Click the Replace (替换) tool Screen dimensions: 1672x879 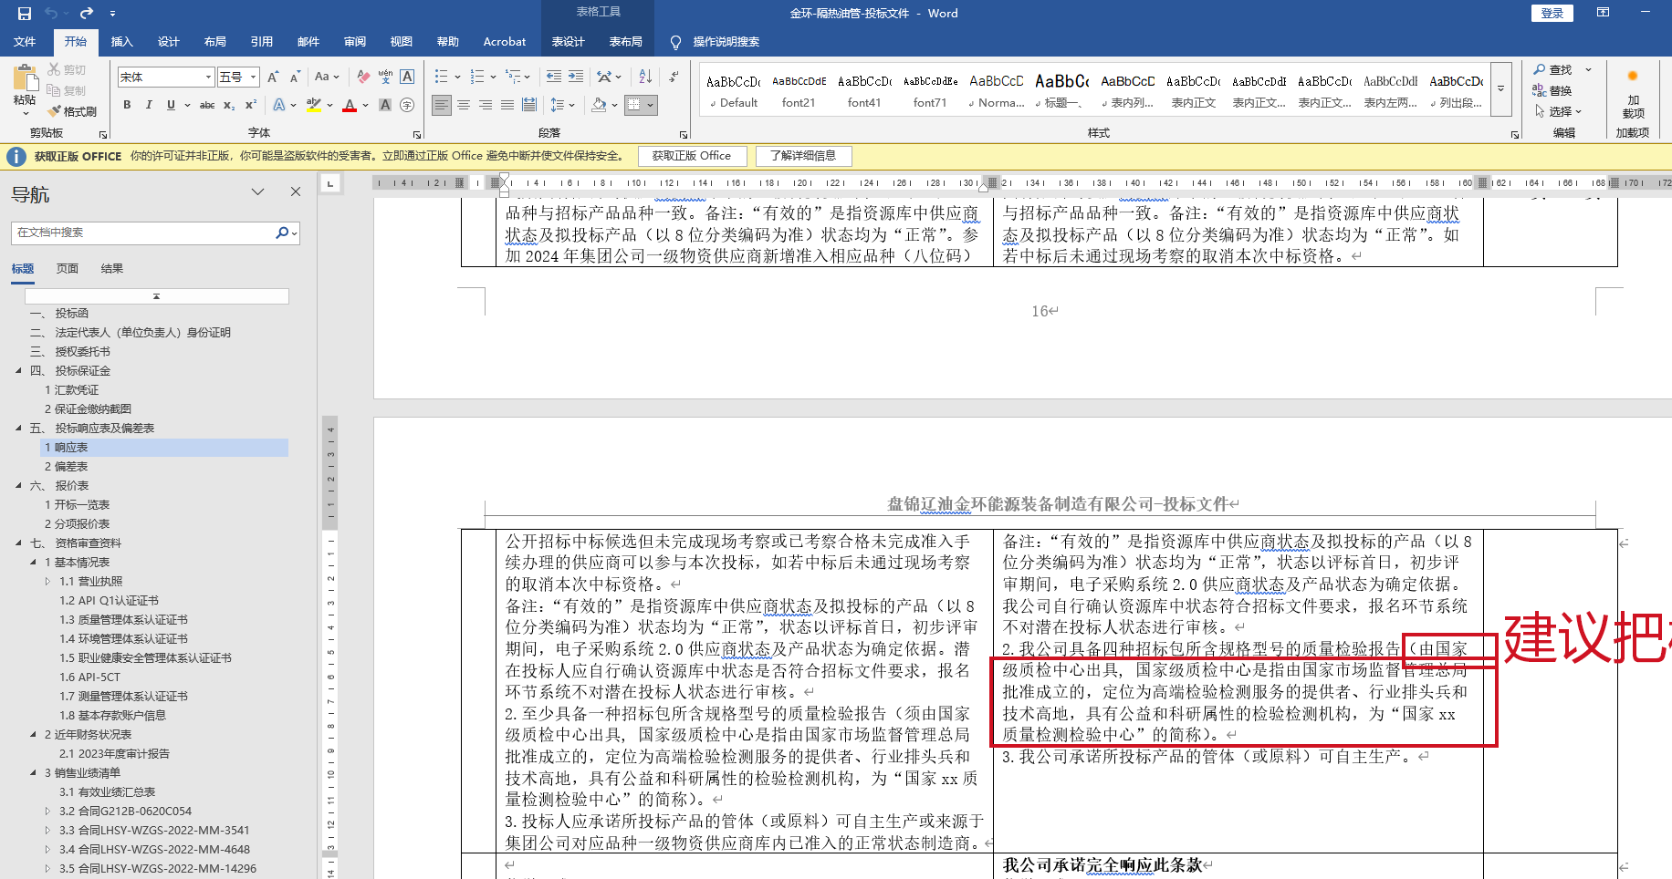(1552, 90)
